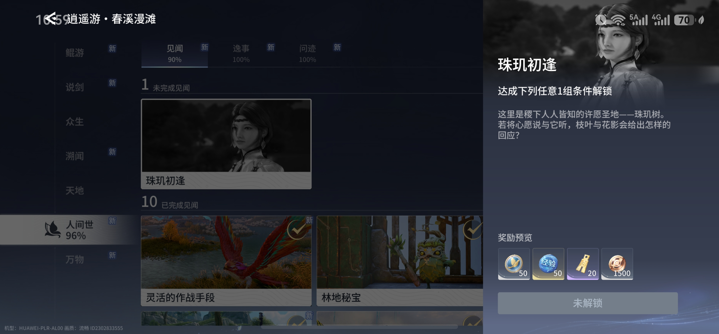Click the 达成下列任意1组条件解锁 text

point(554,91)
